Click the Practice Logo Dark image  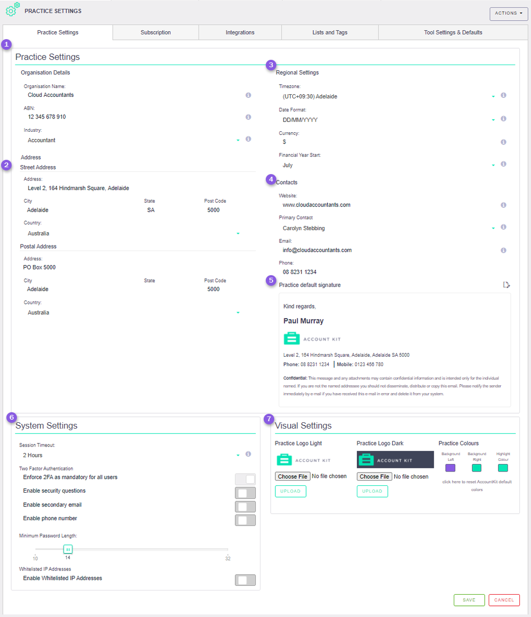coord(395,460)
